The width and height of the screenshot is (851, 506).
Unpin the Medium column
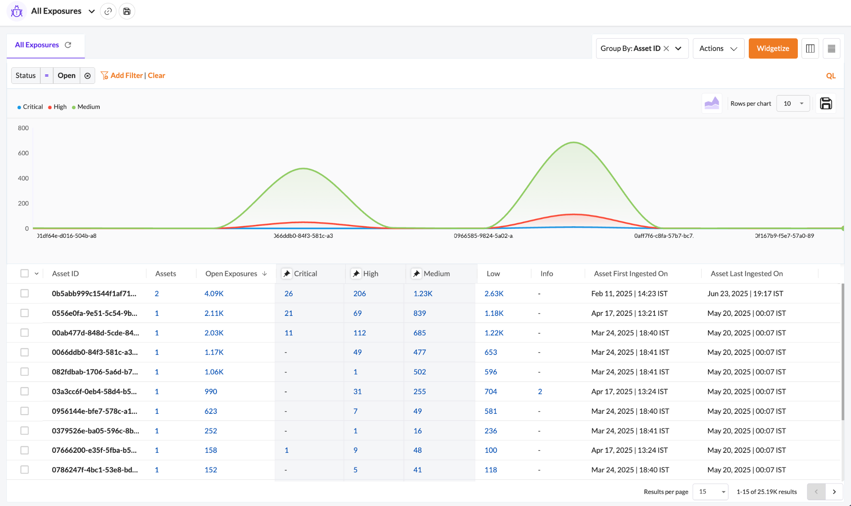point(416,274)
